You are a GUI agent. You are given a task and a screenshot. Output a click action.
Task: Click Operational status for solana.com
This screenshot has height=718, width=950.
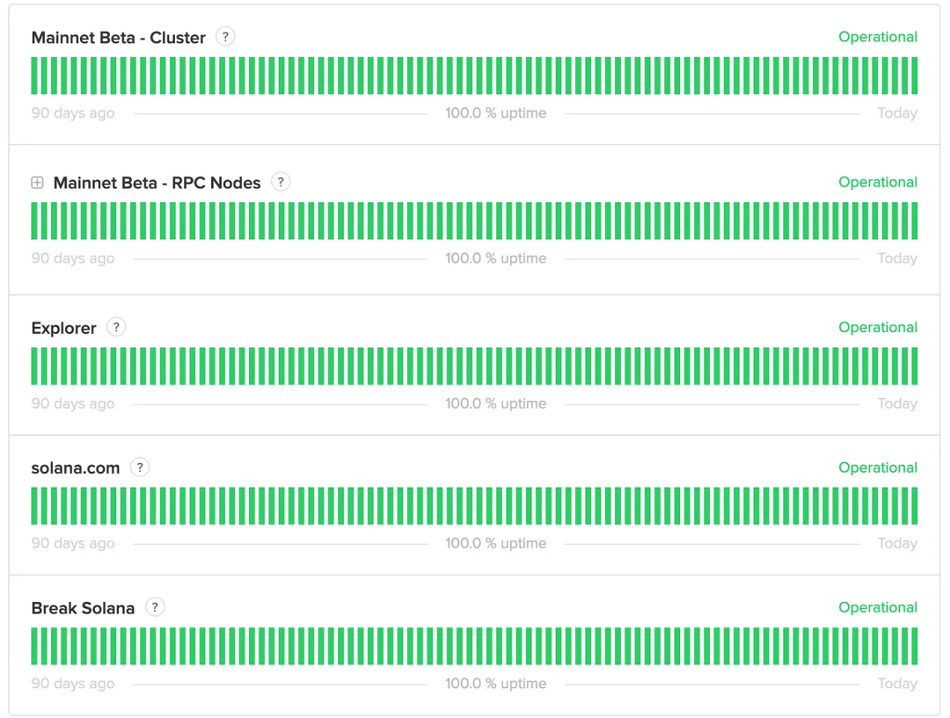tap(878, 468)
